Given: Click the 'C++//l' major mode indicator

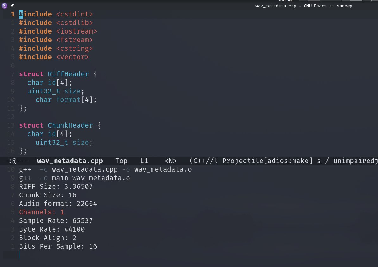Looking at the screenshot, I should coord(206,161).
